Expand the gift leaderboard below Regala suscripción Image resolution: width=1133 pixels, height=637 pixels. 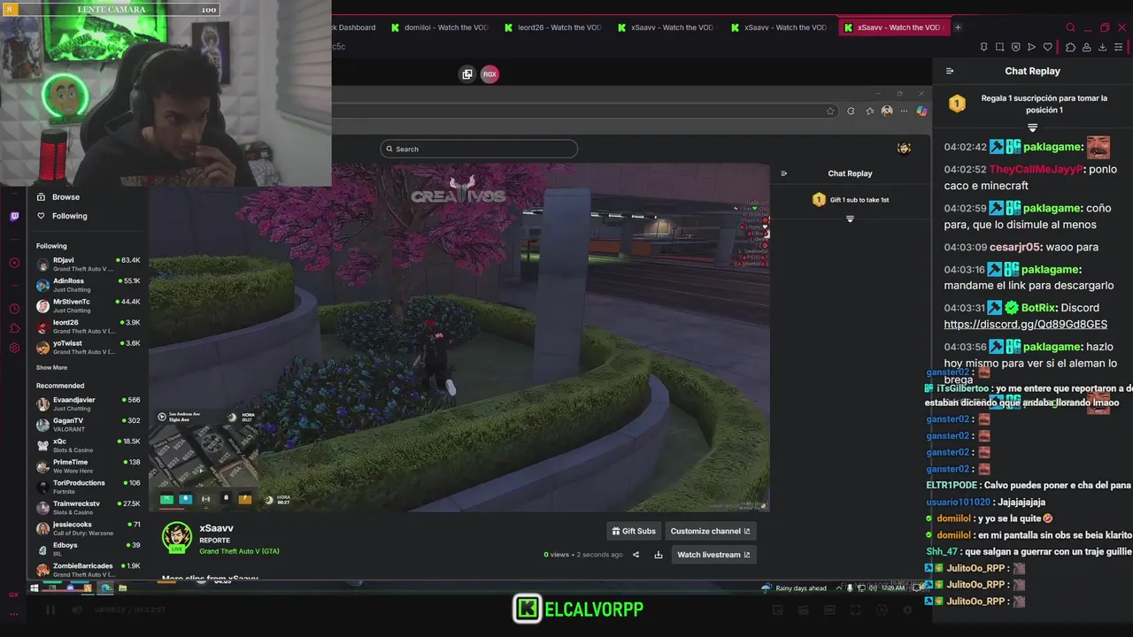tap(1032, 128)
